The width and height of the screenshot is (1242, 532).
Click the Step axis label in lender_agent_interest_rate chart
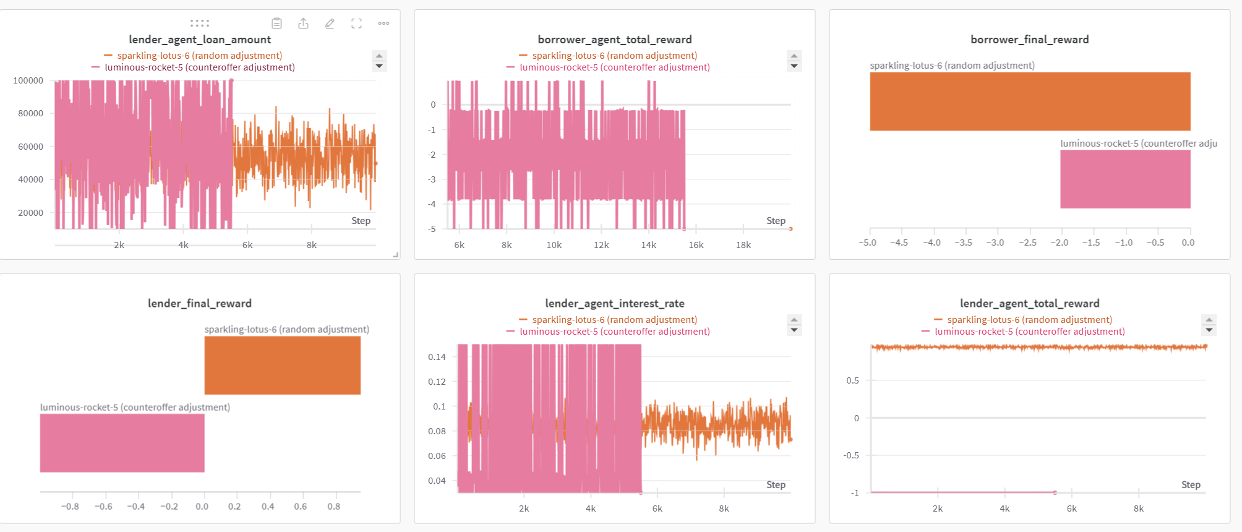[776, 485]
